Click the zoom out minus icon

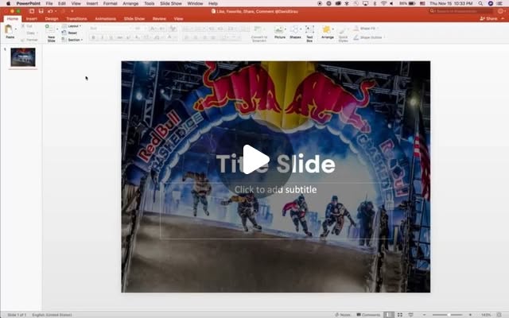coord(425,315)
